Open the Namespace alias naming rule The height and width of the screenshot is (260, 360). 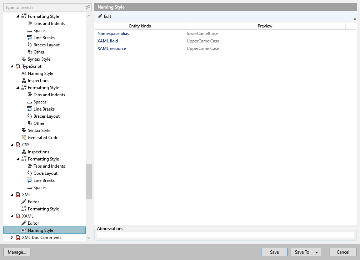(112, 33)
